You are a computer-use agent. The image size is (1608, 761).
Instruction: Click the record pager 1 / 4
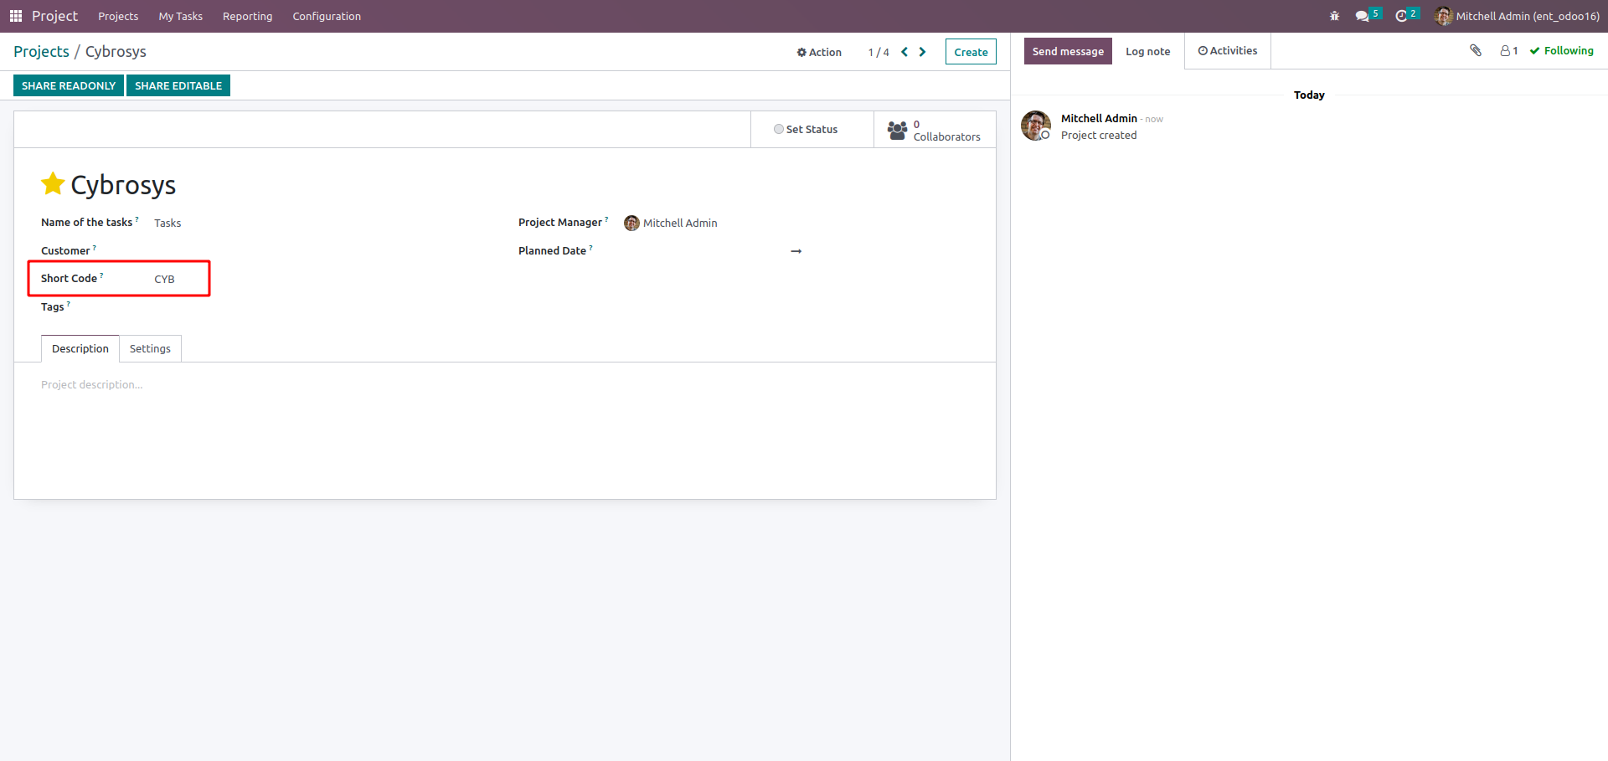coord(879,52)
